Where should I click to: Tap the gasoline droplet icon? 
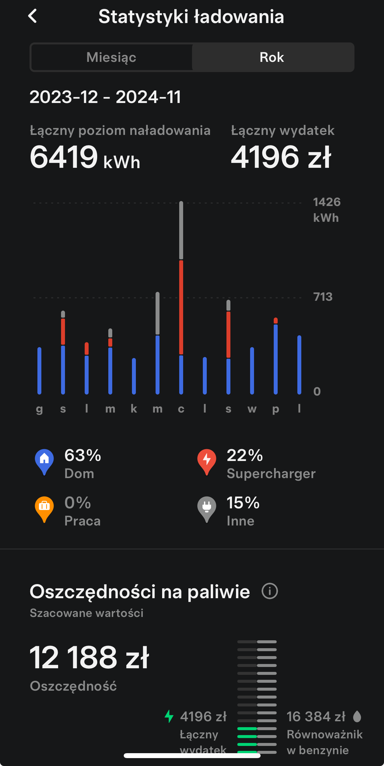357,716
